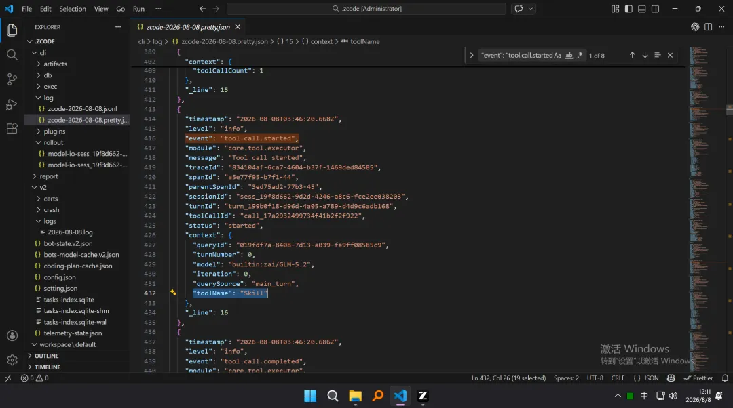The width and height of the screenshot is (733, 408).
Task: Open the File menu
Action: coord(26,9)
